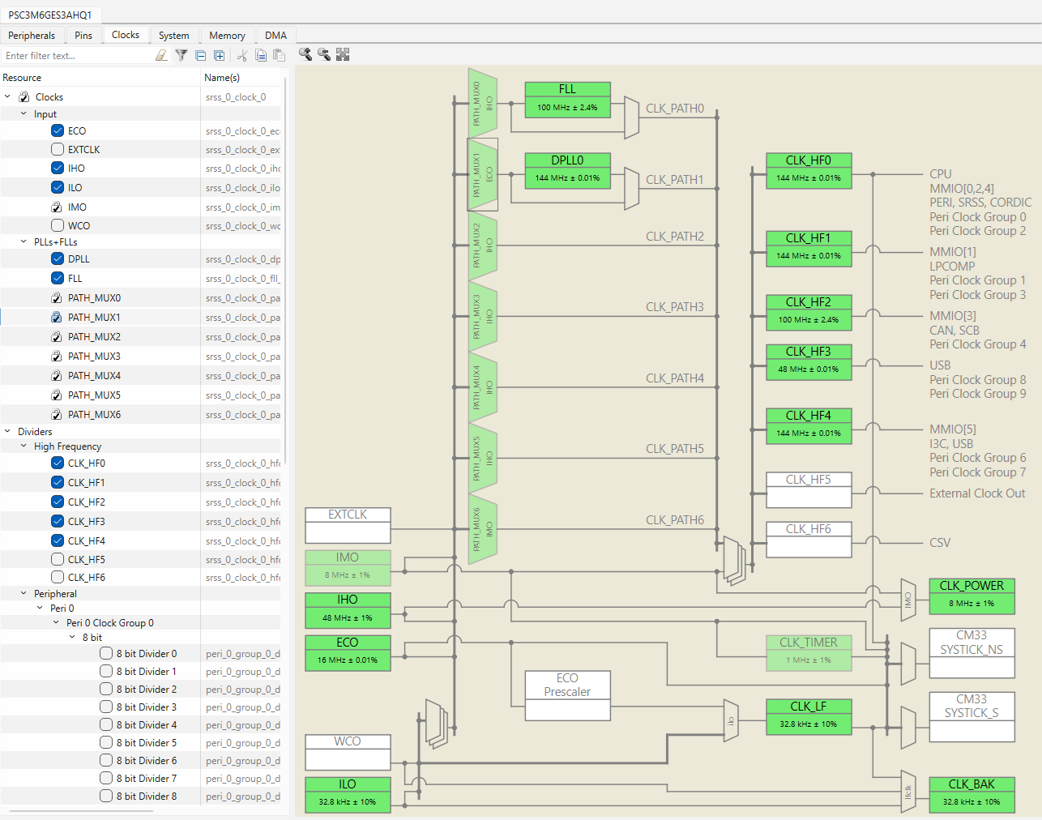
Task: Collapse the High Frequency group
Action: coord(23,446)
